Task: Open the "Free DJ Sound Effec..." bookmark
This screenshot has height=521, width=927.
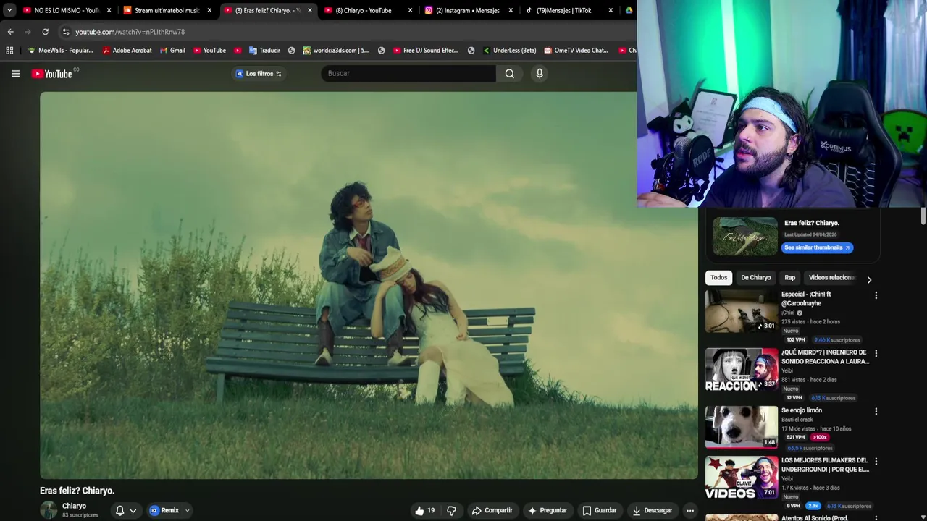Action: 425,51
